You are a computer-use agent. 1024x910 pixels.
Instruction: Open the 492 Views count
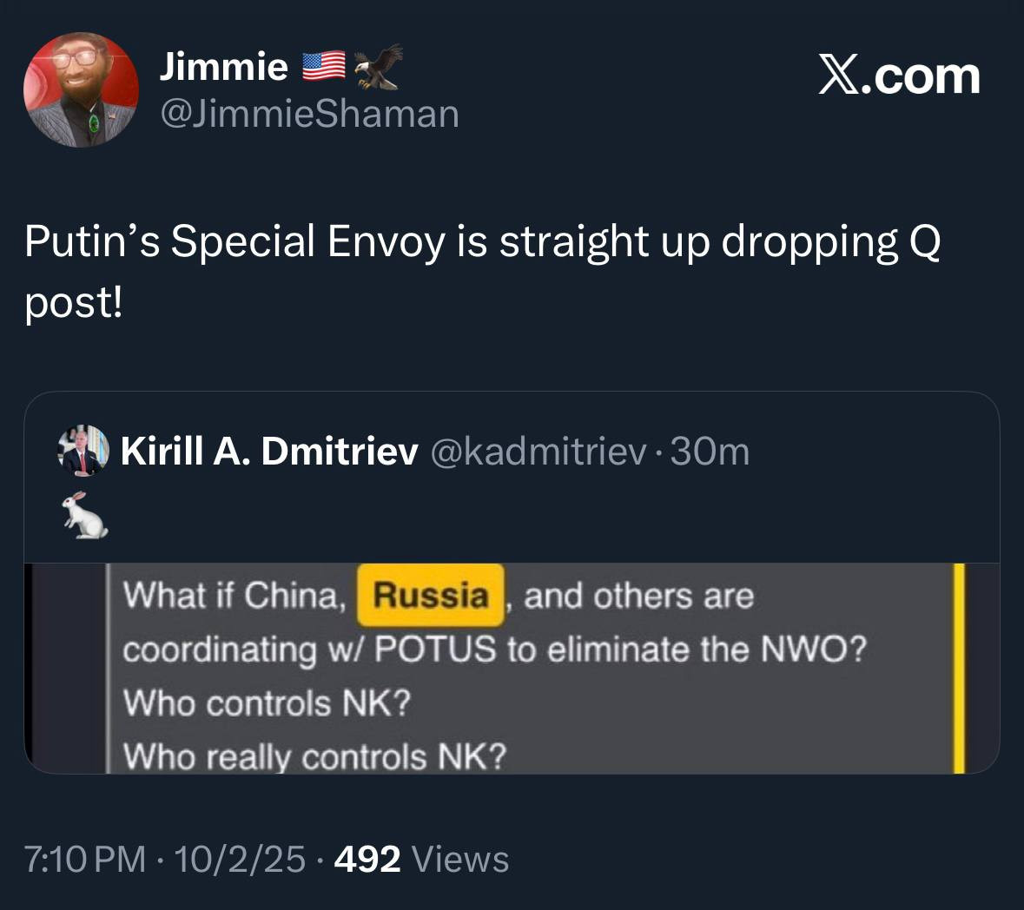pos(421,859)
